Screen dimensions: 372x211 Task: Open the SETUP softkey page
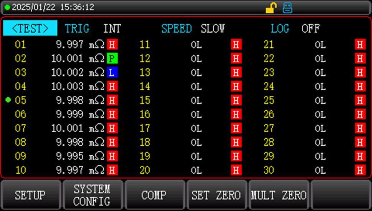[30, 195]
